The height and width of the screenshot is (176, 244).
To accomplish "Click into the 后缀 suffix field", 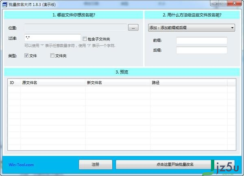I will click(202, 50).
